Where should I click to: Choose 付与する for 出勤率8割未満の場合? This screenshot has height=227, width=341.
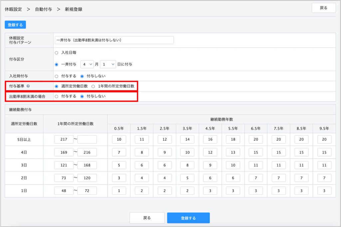(x=57, y=96)
